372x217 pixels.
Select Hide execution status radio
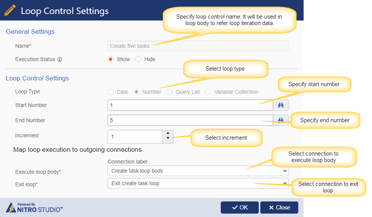click(139, 59)
